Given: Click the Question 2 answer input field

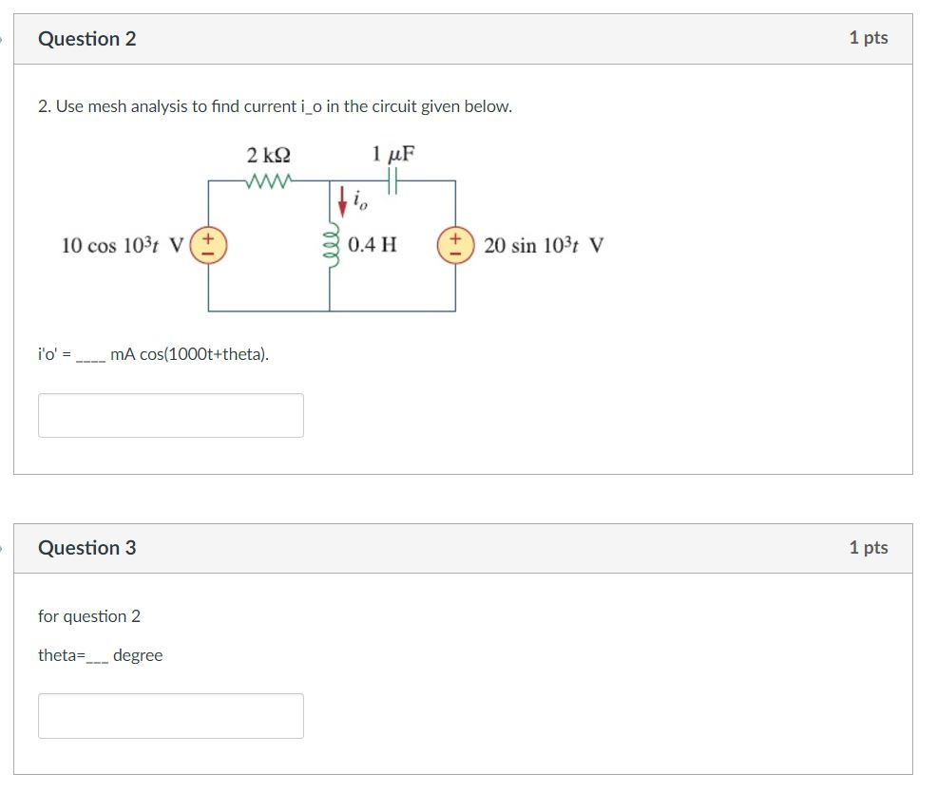Looking at the screenshot, I should (170, 415).
